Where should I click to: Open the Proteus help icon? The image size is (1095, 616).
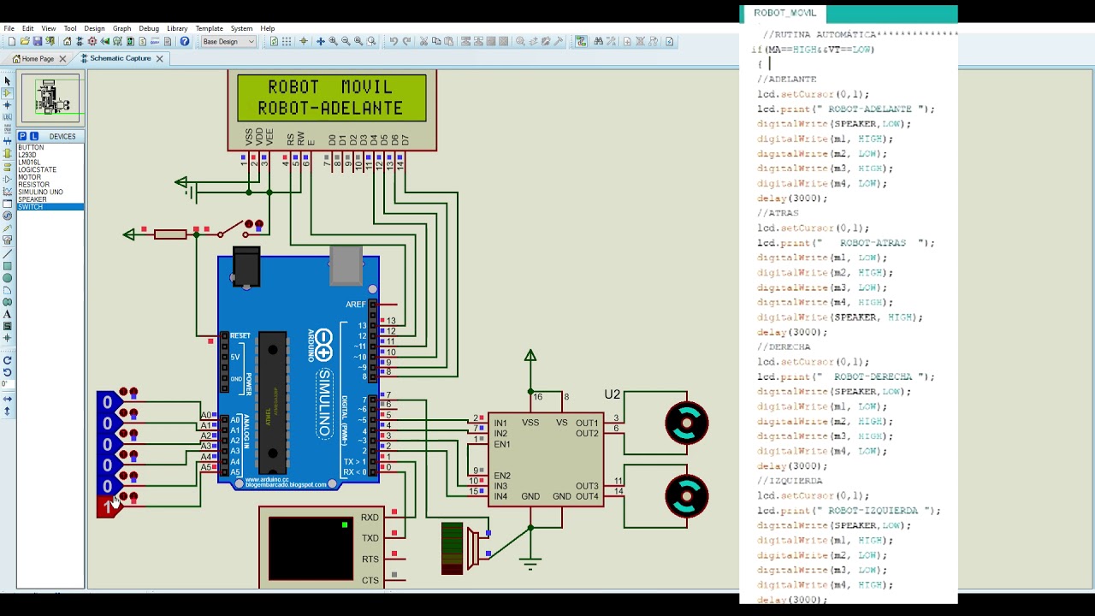(x=184, y=41)
